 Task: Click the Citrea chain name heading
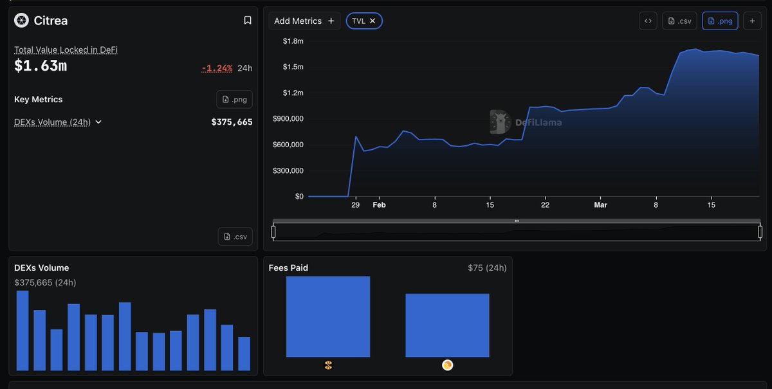tap(51, 21)
